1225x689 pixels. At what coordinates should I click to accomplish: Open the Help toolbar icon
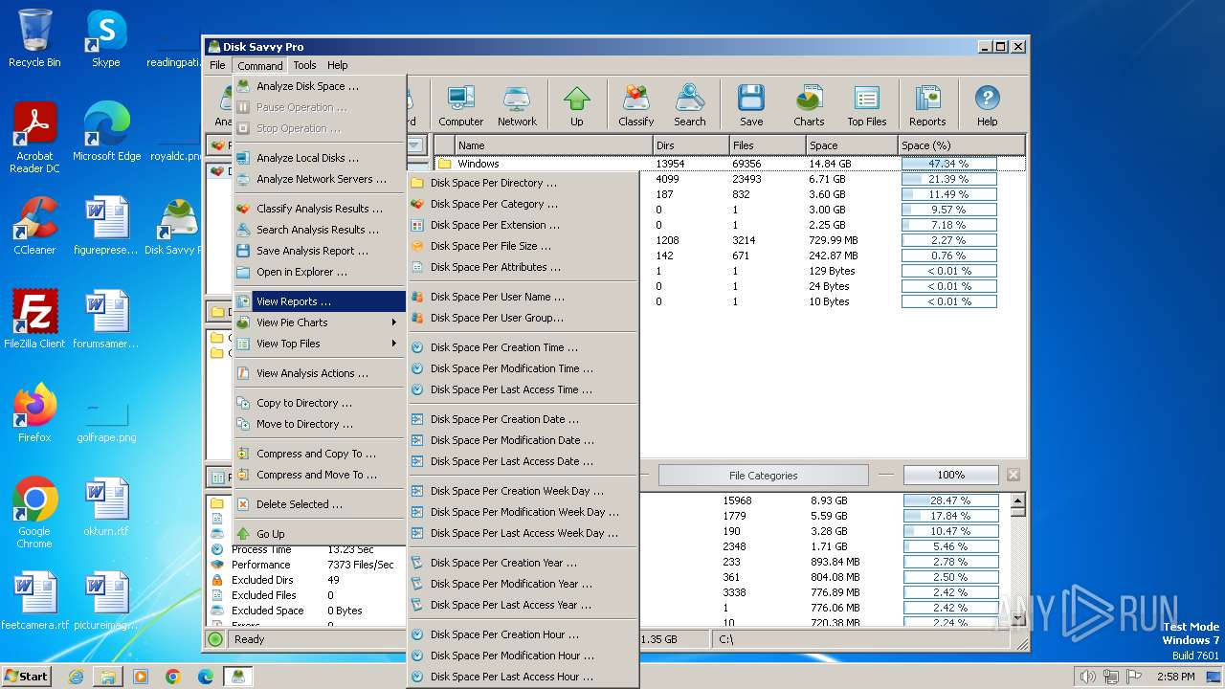coord(987,105)
